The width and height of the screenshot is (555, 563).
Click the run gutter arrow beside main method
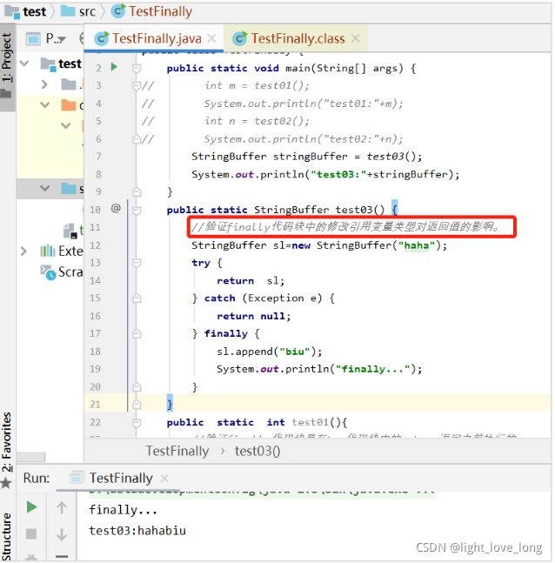[114, 67]
